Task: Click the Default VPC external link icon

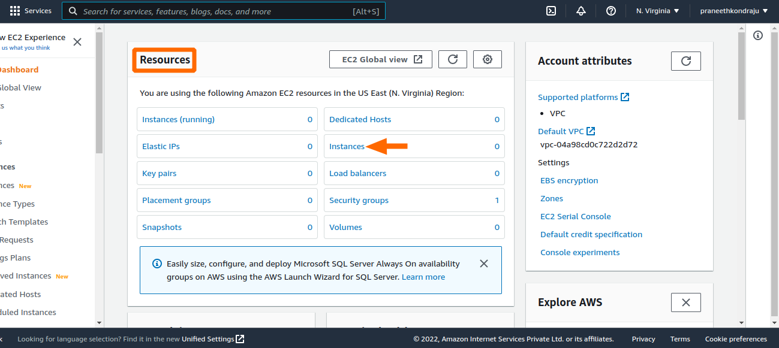Action: [591, 131]
